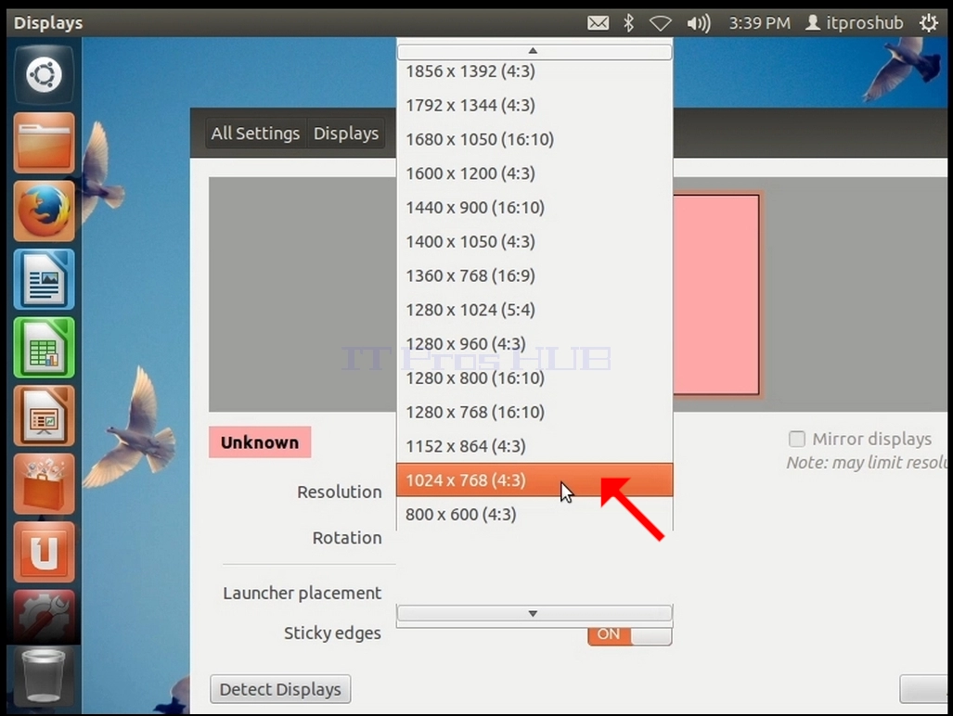The image size is (953, 716).
Task: Open the Ubuntu Dash home launcher
Action: [44, 75]
